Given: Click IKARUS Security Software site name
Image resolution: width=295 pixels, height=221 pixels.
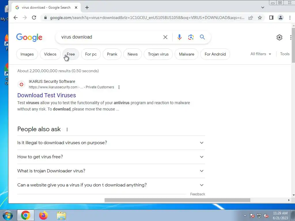Looking at the screenshot, I should click(x=52, y=81).
